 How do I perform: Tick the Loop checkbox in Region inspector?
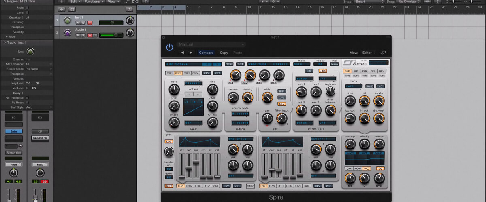27,13
